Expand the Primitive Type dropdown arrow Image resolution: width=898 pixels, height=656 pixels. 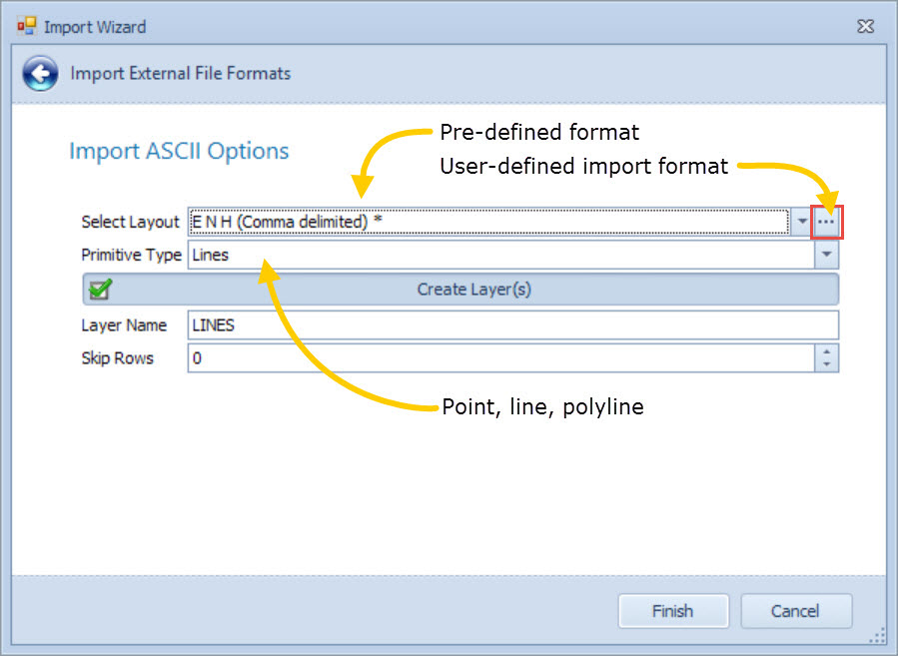826,256
